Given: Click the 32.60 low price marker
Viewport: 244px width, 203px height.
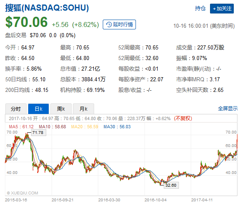Looking at the screenshot, I should (x=171, y=185).
